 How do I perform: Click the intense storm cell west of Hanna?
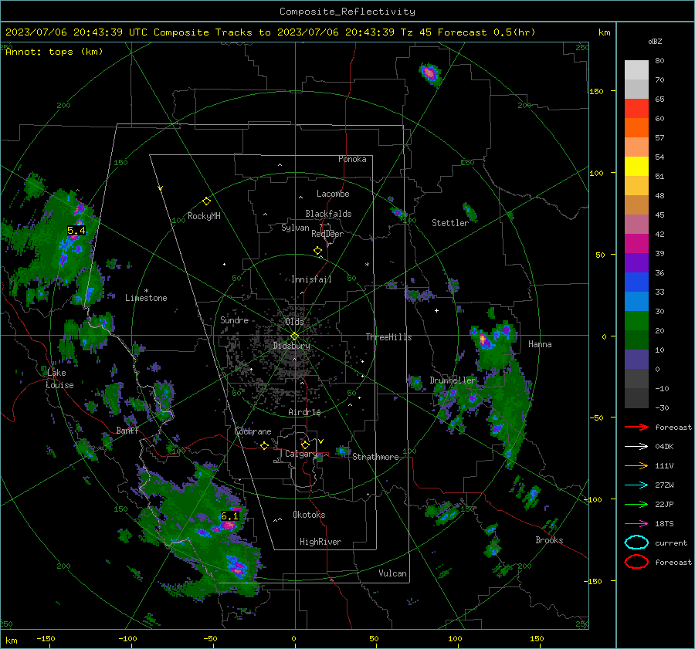pyautogui.click(x=484, y=341)
